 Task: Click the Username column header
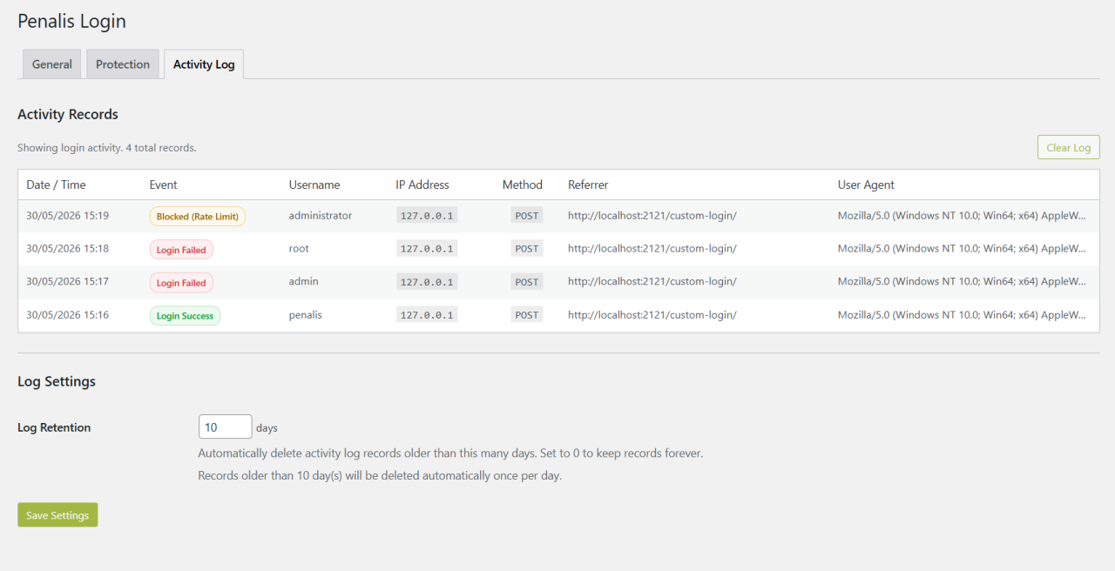pyautogui.click(x=314, y=185)
